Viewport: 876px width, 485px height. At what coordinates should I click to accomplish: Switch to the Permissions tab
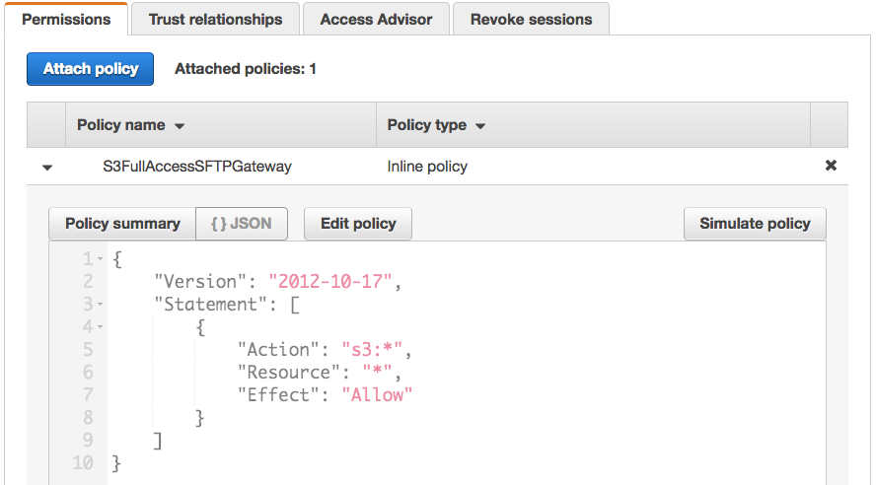coord(64,20)
